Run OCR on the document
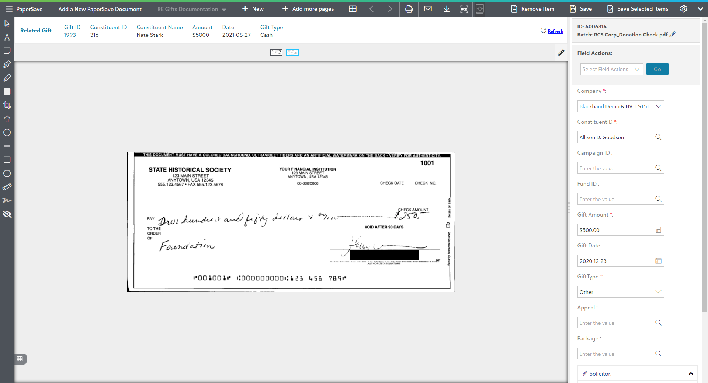Image resolution: width=708 pixels, height=383 pixels. click(464, 9)
